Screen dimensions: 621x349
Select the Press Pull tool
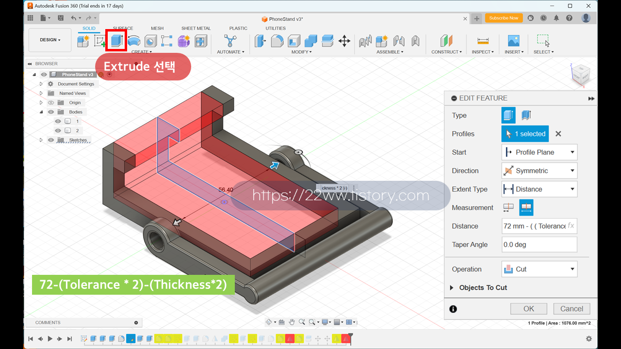(x=261, y=41)
